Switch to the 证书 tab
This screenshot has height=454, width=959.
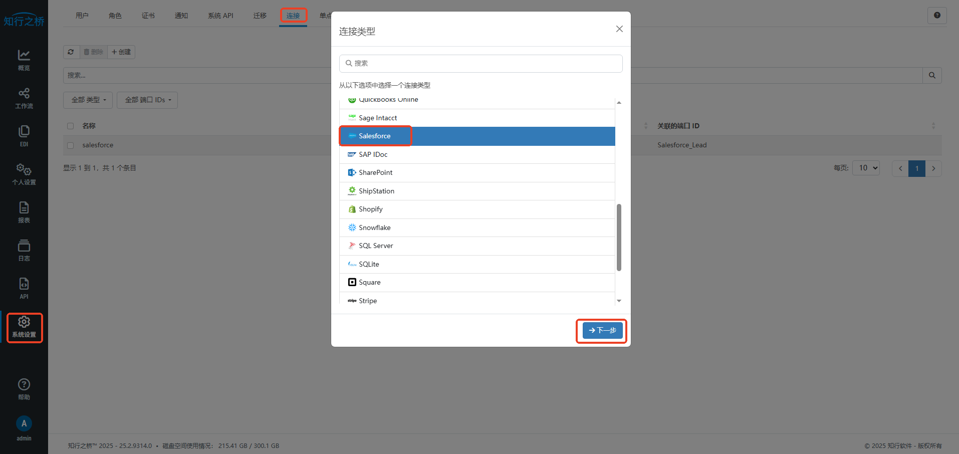point(148,16)
